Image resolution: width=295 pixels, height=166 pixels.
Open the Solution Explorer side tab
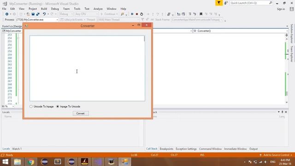point(292,34)
